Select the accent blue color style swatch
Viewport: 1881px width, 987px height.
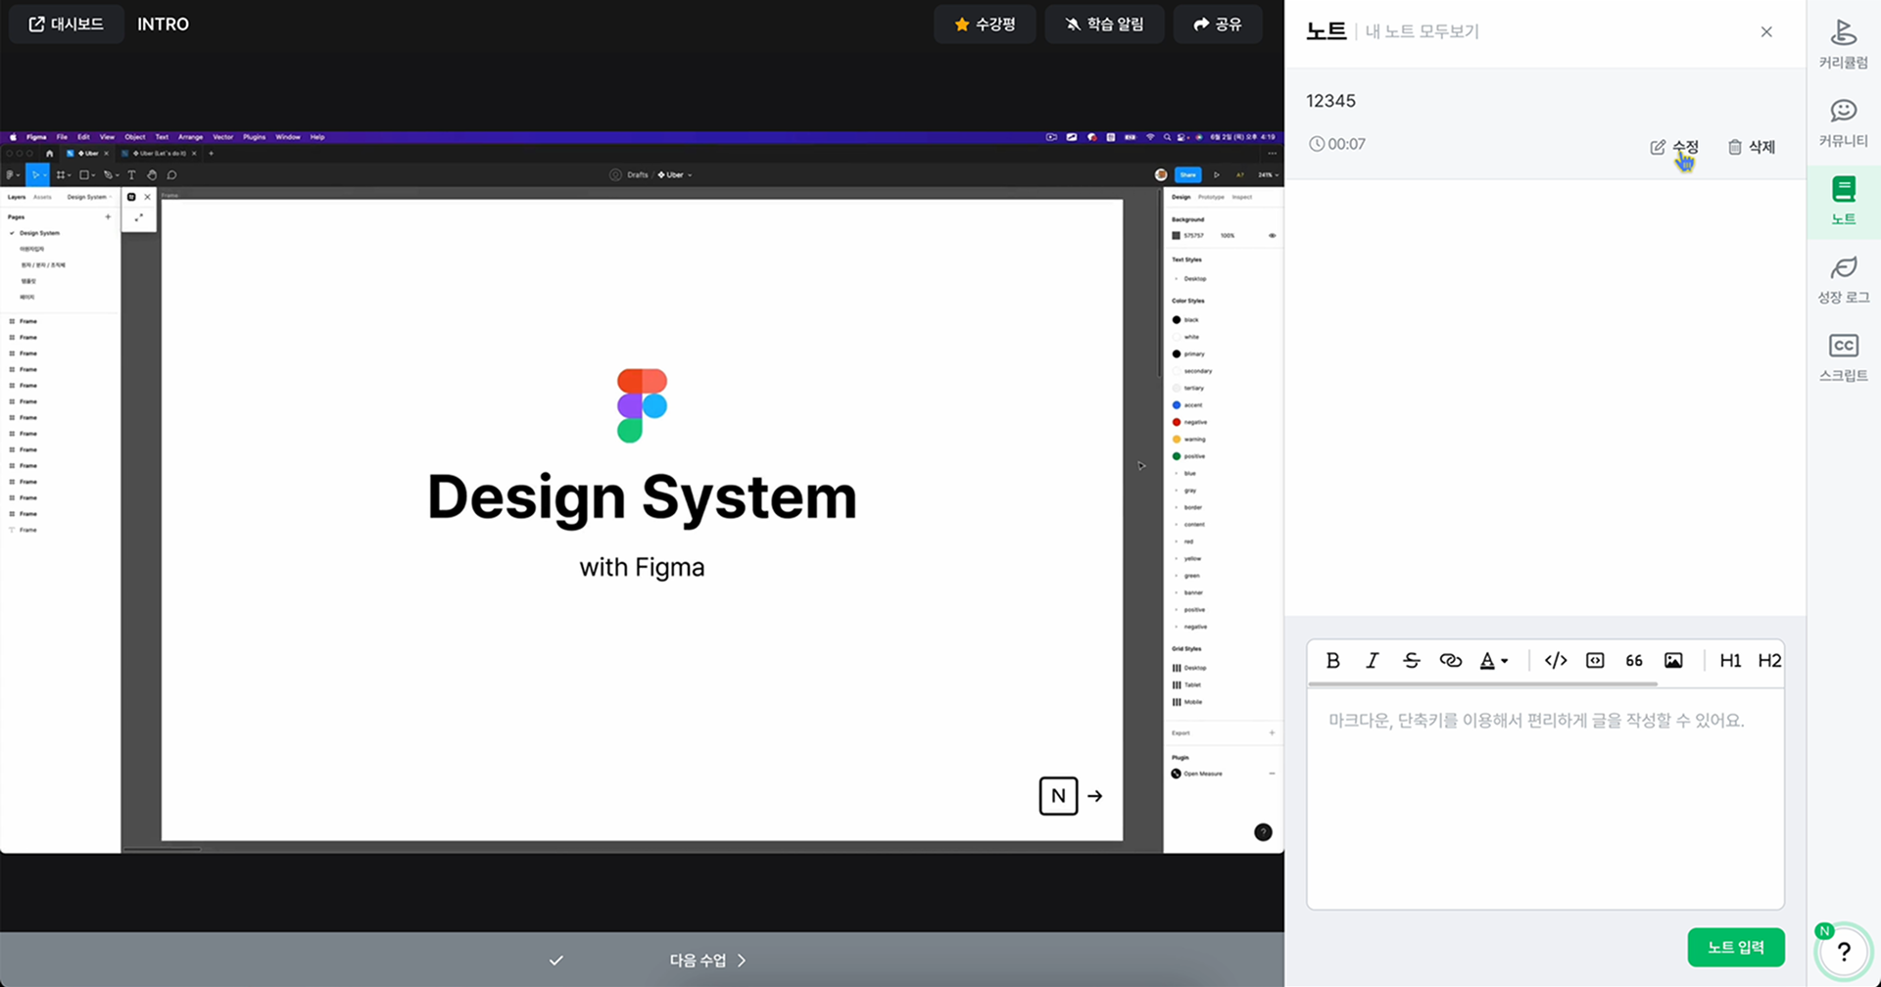pyautogui.click(x=1177, y=405)
